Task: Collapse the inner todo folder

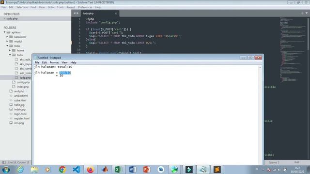Action: pyautogui.click(x=10, y=55)
